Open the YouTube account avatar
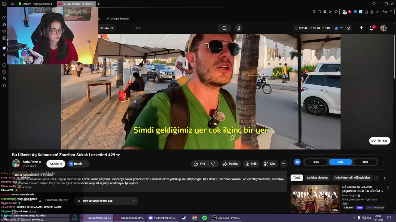The image size is (396, 222). (383, 28)
